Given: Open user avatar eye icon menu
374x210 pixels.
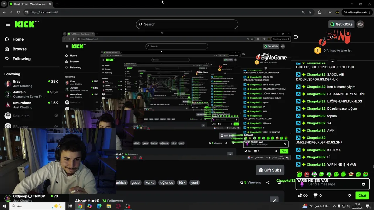Looking at the screenshot, I should (x=360, y=24).
